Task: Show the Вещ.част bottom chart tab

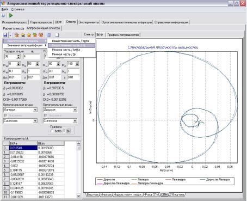Action: tap(92, 194)
